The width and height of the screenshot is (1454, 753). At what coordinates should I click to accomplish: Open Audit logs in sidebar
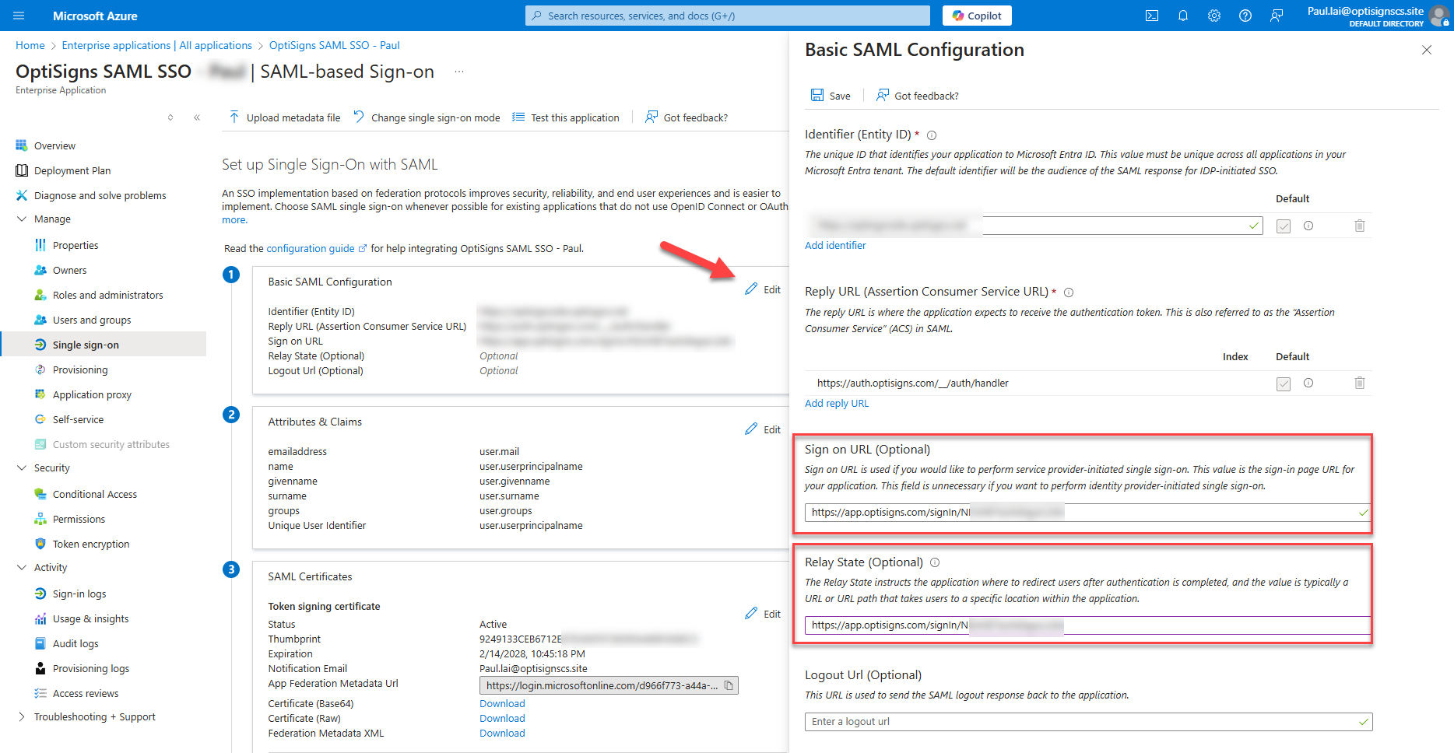tap(76, 643)
